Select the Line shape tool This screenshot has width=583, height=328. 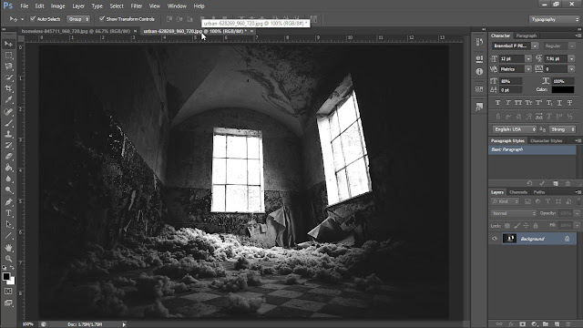[x=8, y=235]
